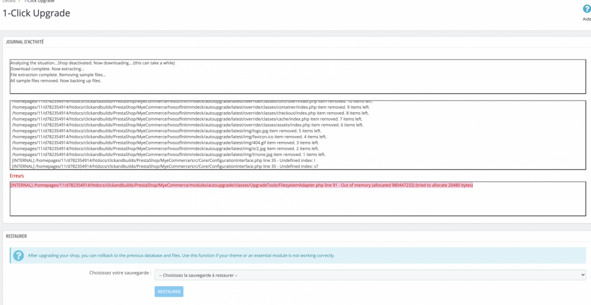Viewport: 591px width, 305px height.
Task: Click the info question mark icon in Restaurer
Action: point(18,255)
